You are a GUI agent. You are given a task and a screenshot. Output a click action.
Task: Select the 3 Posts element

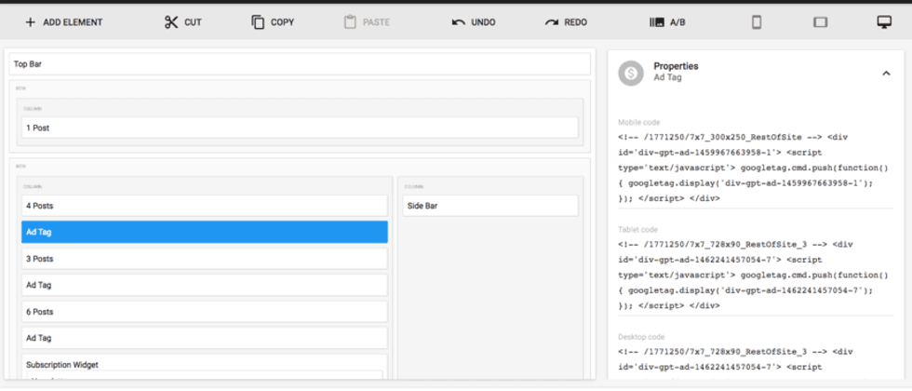click(x=205, y=259)
